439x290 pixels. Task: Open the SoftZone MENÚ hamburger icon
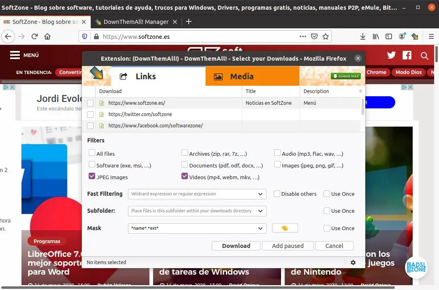click(15, 55)
